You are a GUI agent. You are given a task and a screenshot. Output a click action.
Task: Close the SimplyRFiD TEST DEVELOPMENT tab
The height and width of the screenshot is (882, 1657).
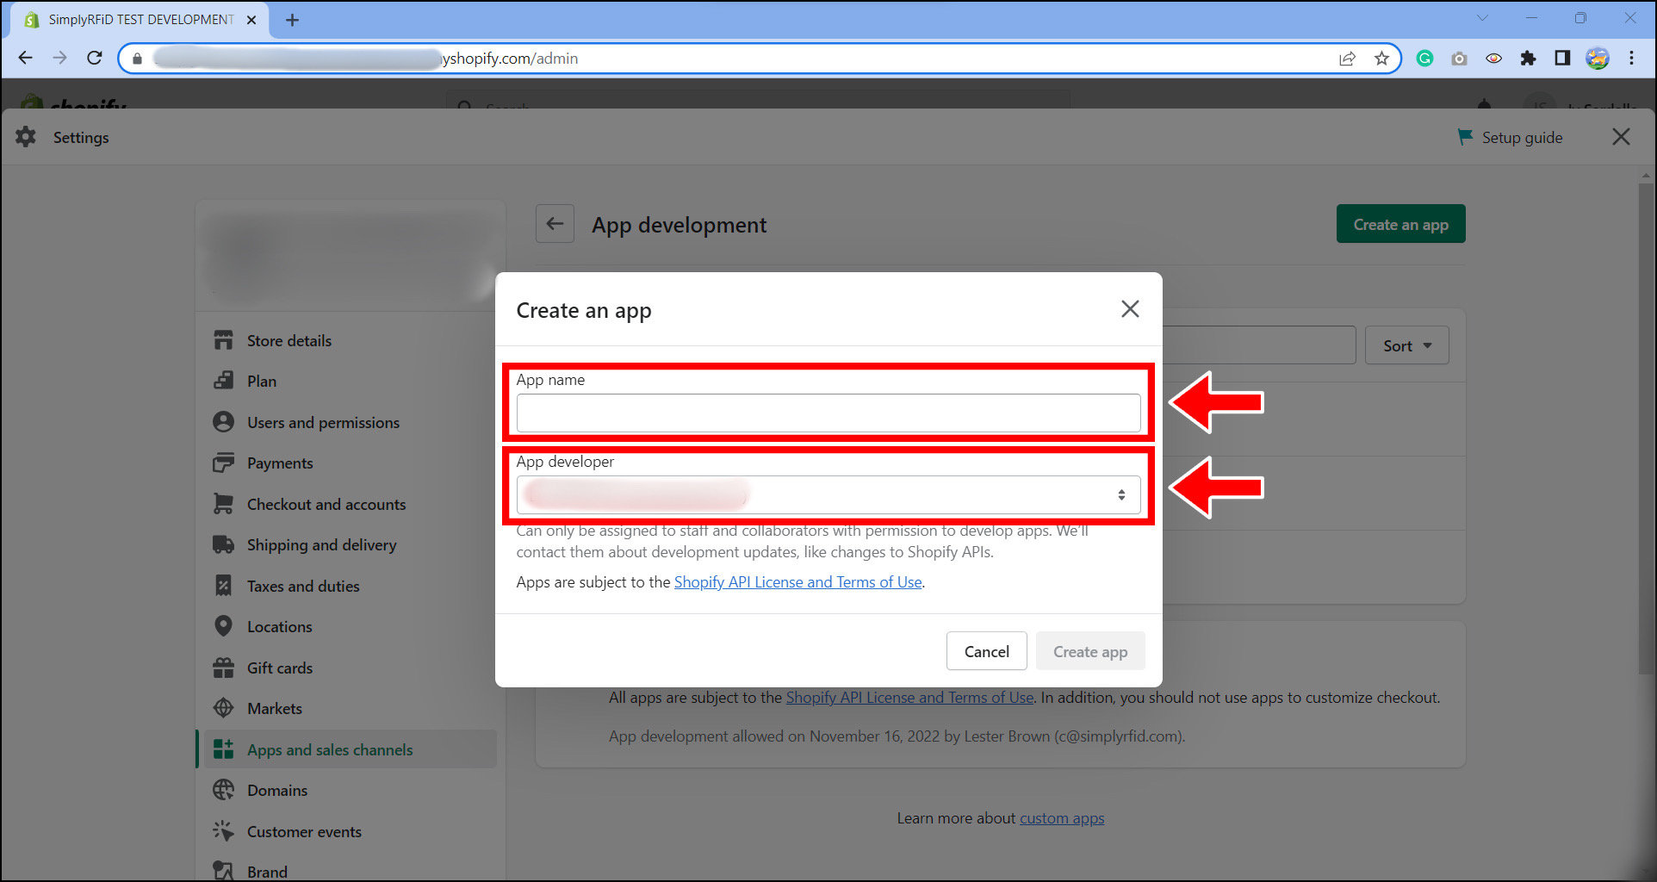coord(251,19)
